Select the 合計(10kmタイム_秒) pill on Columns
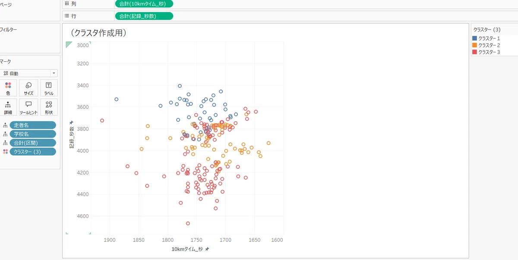 (144, 4)
